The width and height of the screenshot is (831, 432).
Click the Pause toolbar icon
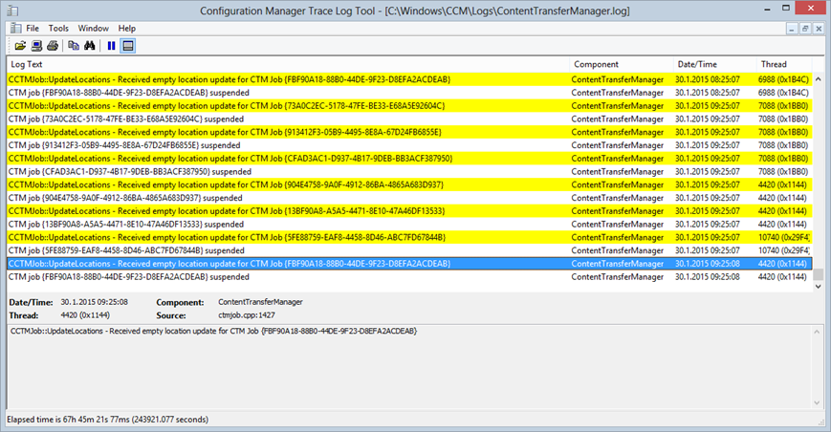point(111,46)
